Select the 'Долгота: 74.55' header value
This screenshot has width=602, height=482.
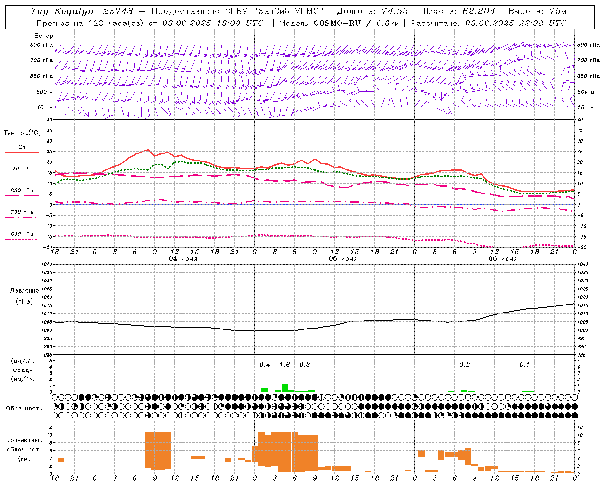[372, 11]
